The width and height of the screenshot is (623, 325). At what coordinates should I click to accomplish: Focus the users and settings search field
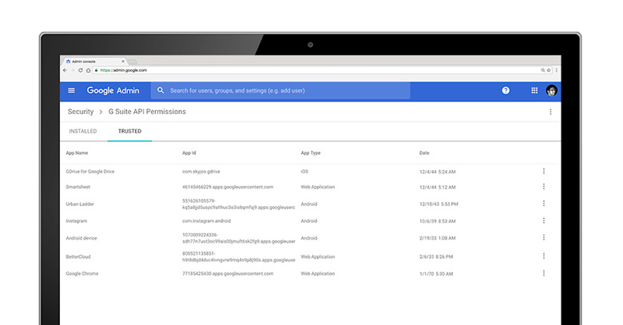[280, 91]
